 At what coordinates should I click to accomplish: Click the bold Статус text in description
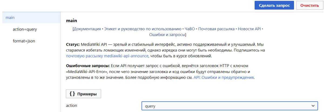click(73, 44)
